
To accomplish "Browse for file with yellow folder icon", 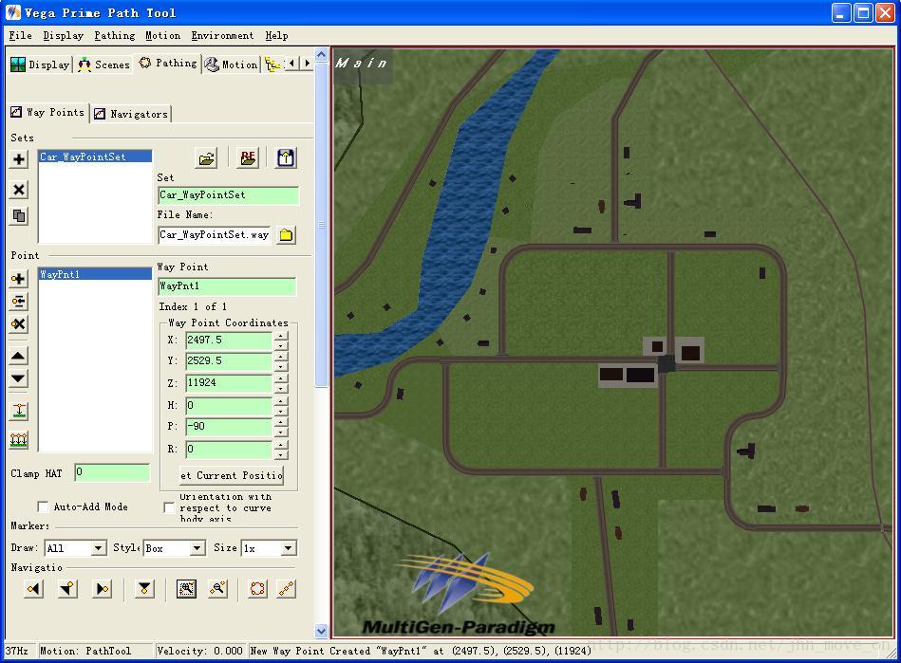I will click(286, 235).
